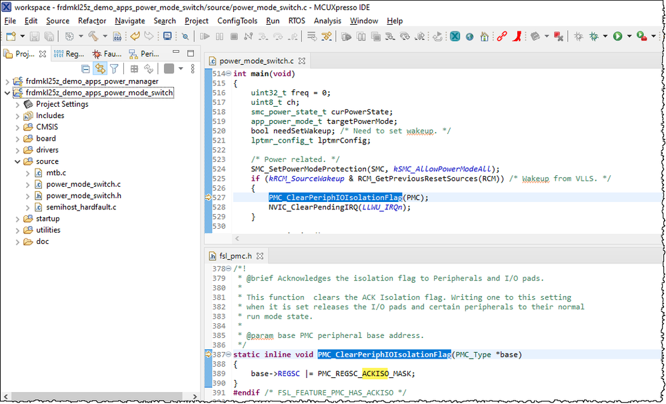Click the Suspend (pause) debug icon

click(x=219, y=37)
